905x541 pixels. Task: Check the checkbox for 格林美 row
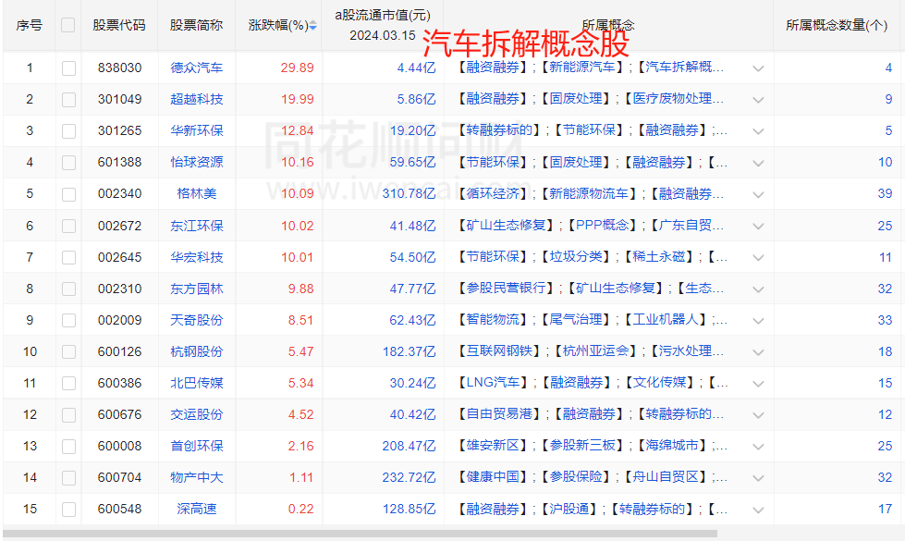point(67,192)
